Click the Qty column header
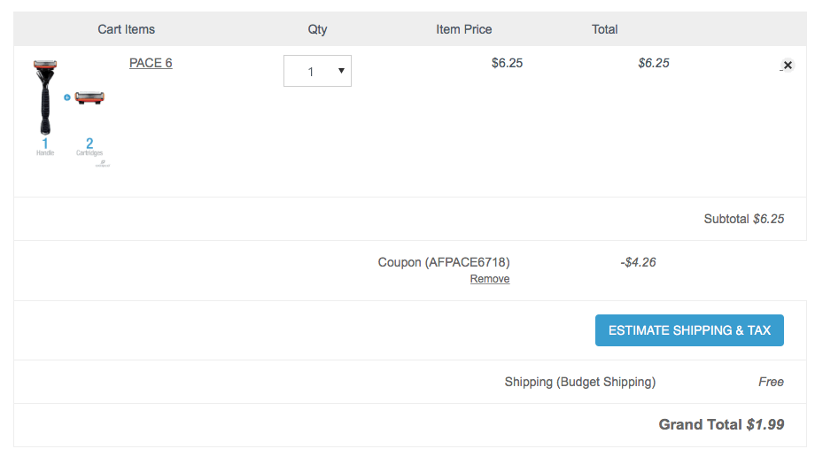Screen dimensions: 815x457 click(x=317, y=29)
